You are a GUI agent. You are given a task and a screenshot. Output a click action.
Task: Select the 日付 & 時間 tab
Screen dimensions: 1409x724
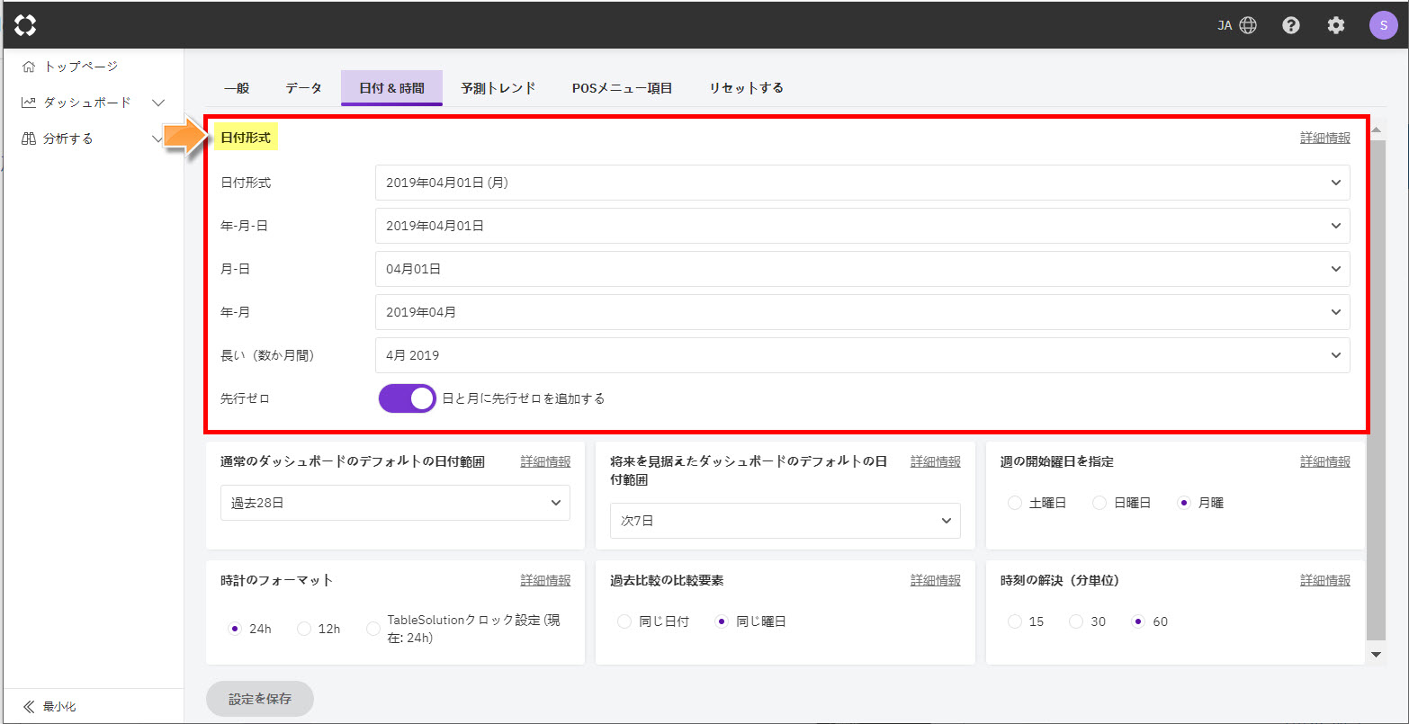point(391,88)
